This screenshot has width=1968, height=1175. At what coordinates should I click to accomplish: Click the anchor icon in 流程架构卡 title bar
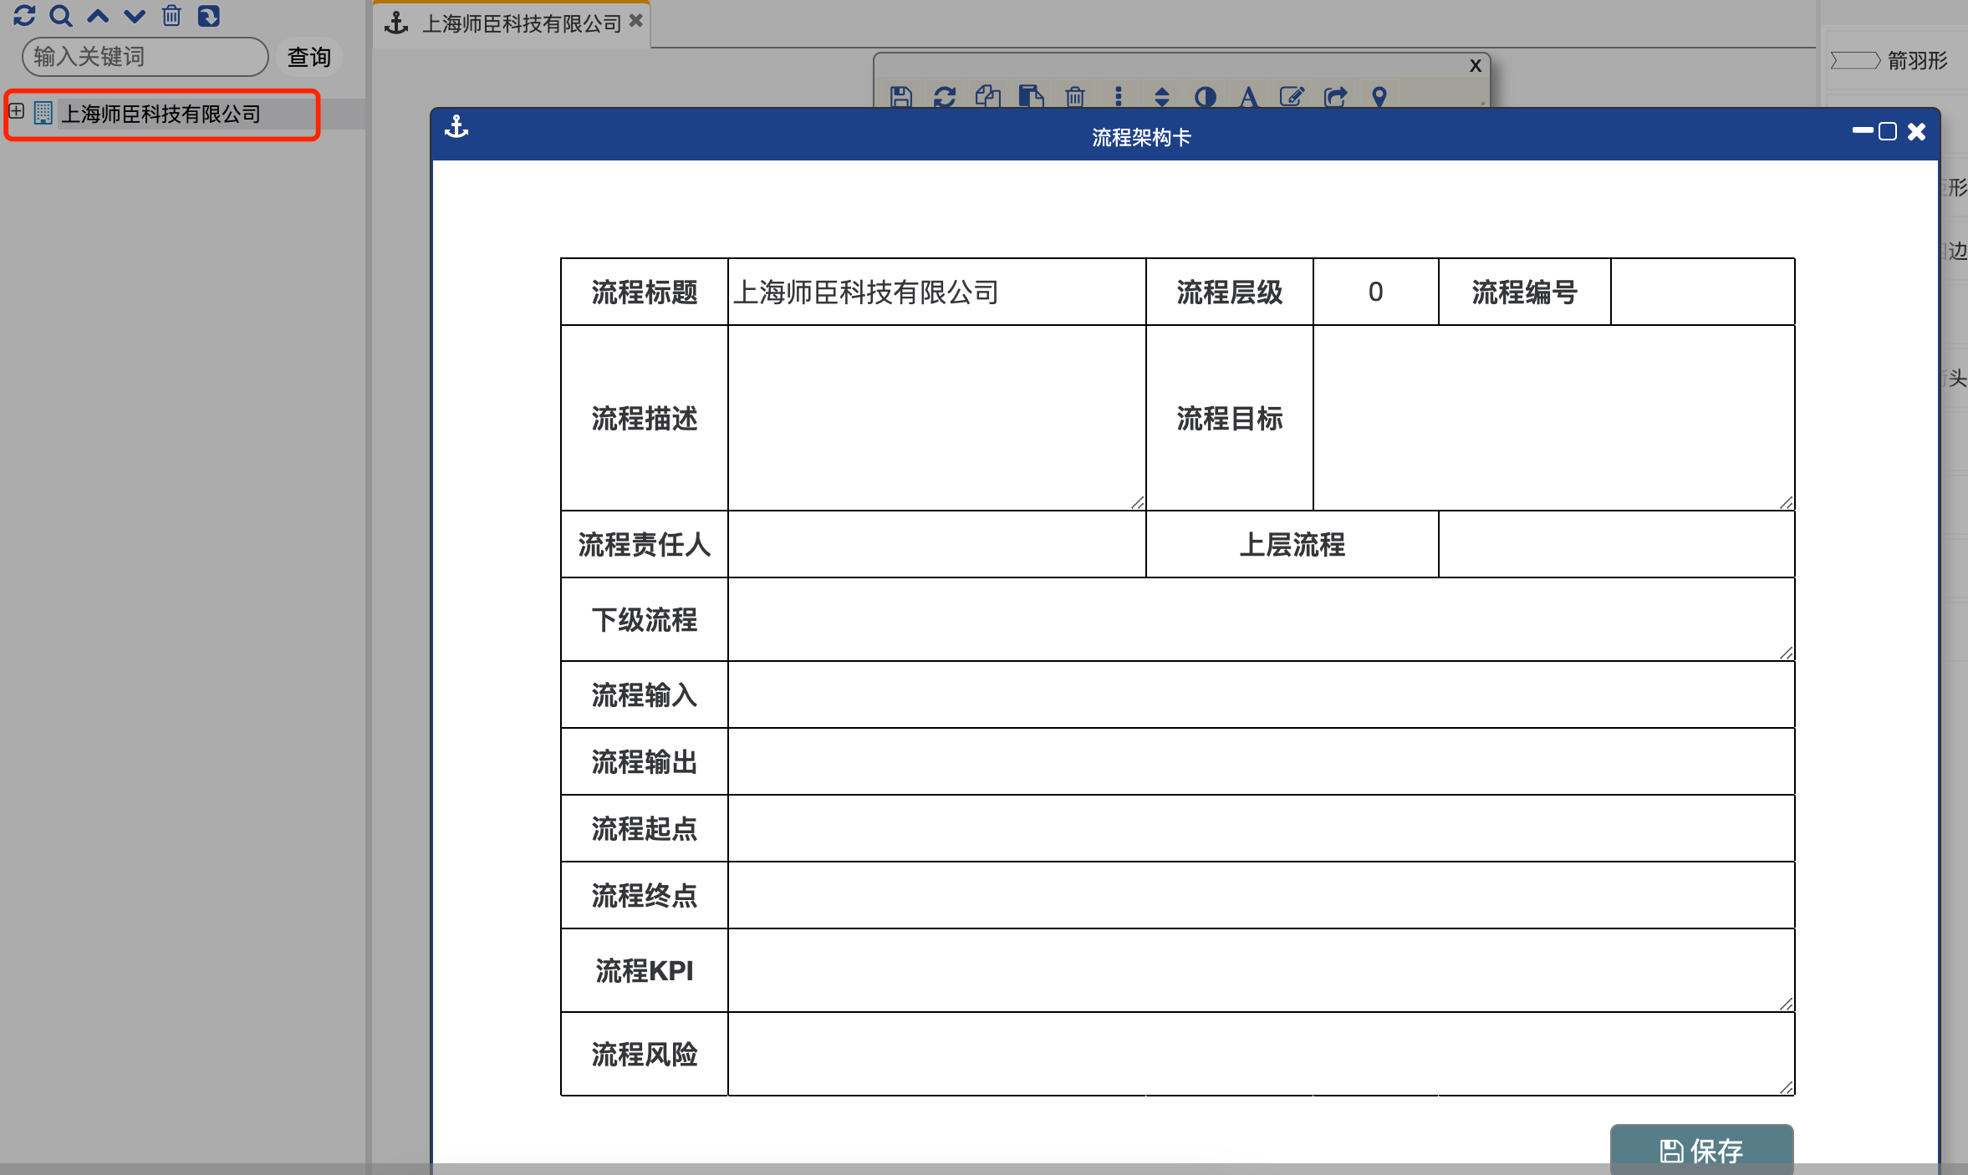[456, 127]
